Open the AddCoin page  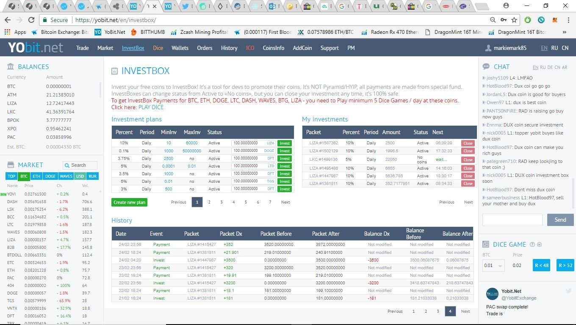[x=302, y=48]
